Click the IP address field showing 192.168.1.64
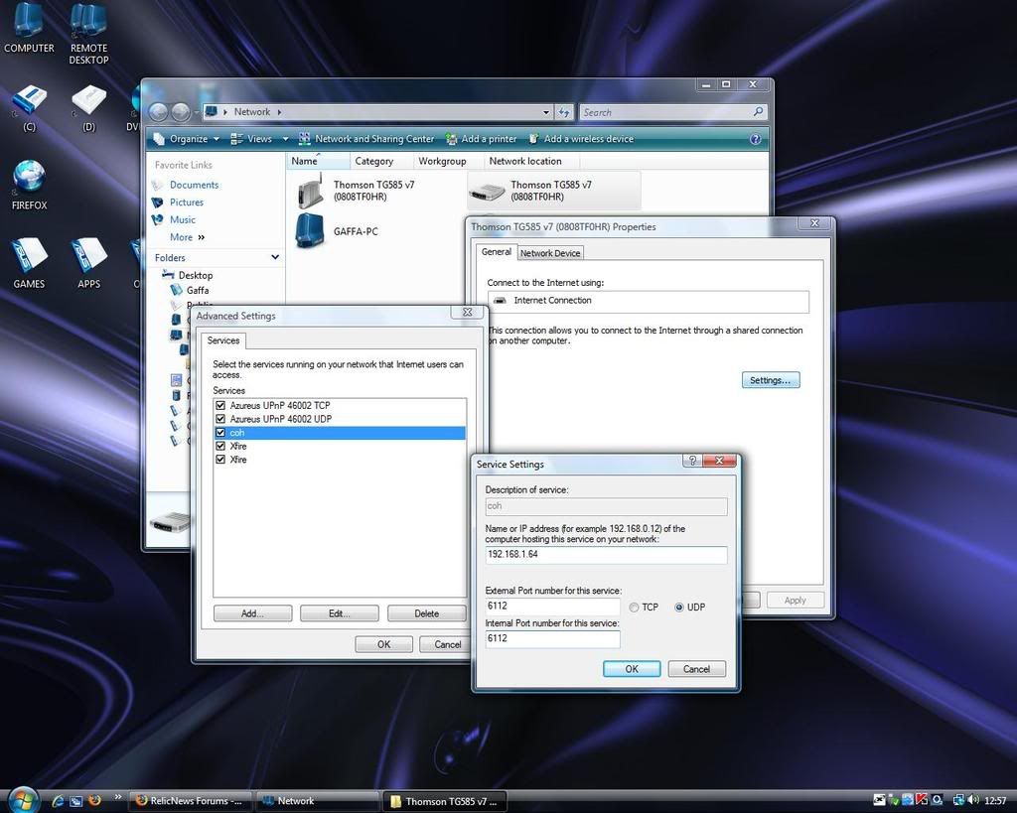 pos(606,554)
